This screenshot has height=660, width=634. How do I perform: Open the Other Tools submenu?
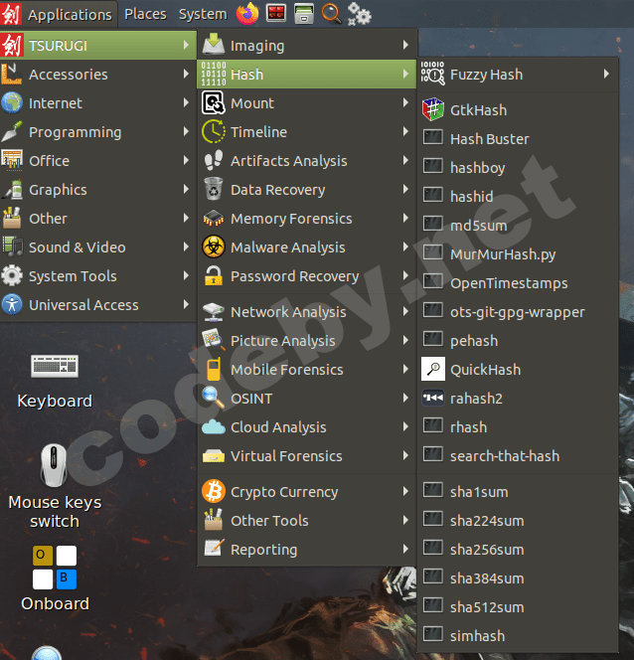pyautogui.click(x=307, y=520)
